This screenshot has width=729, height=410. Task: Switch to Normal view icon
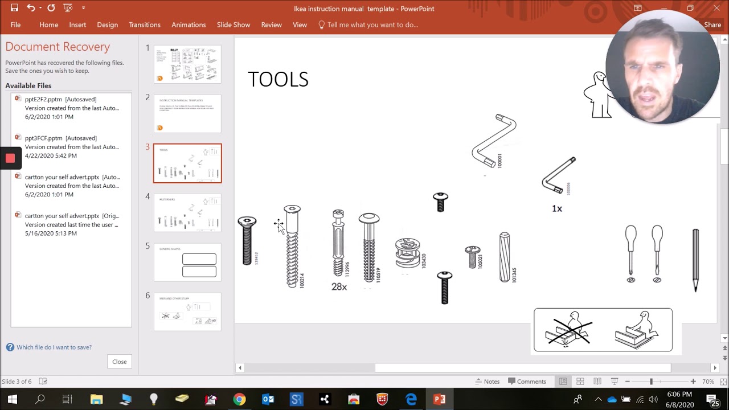coord(563,382)
